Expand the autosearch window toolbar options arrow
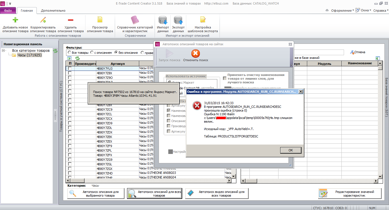Viewport: 389px width, 210px height. click(291, 65)
